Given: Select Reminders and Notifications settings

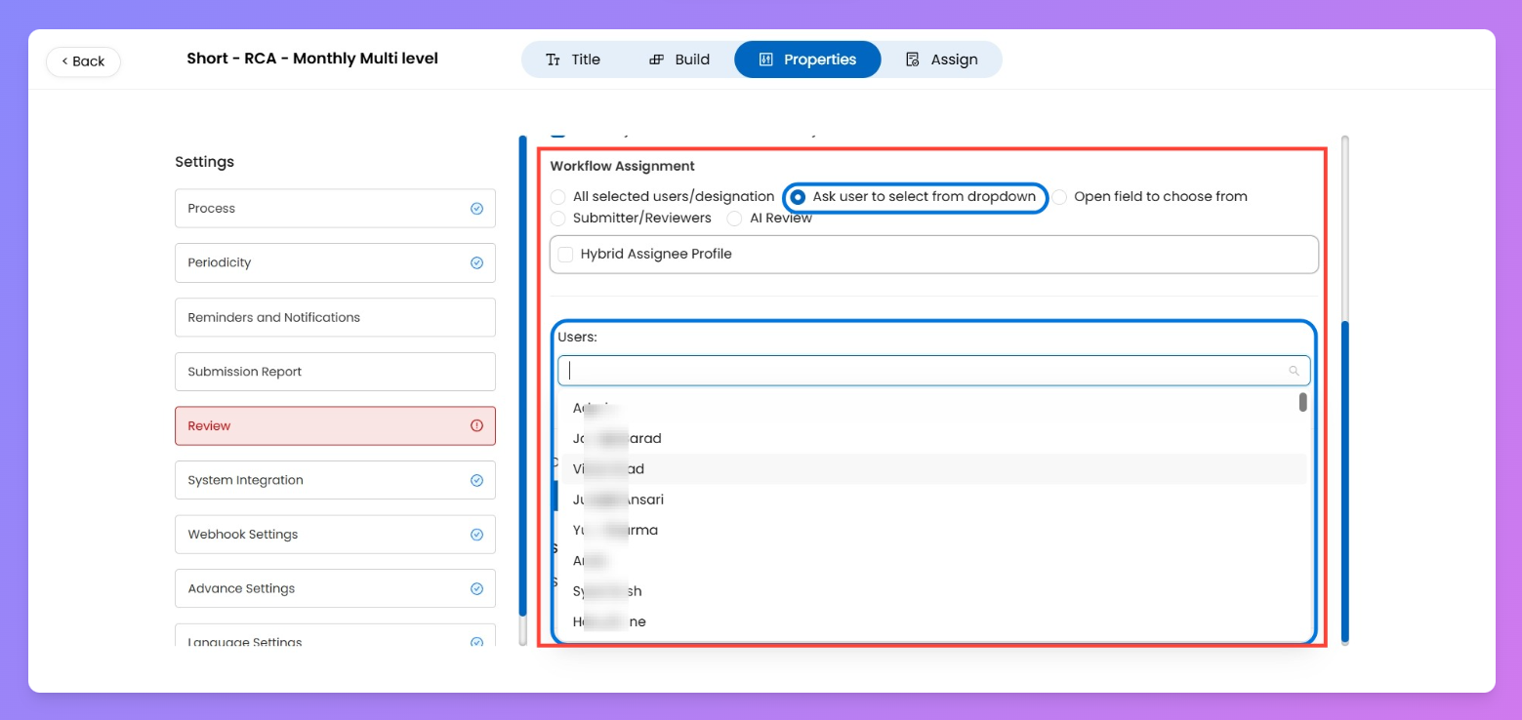Looking at the screenshot, I should click(335, 317).
